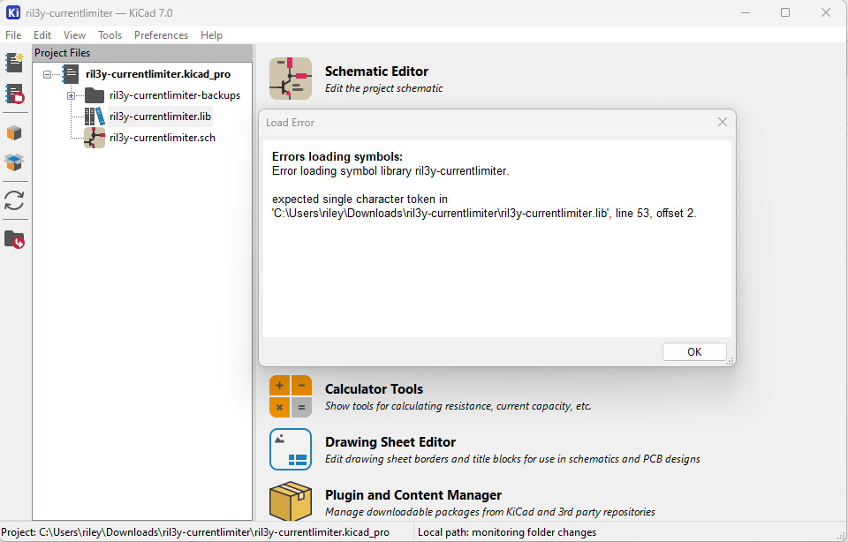Select ril3y-currentlimiter-backups in project tree

coord(175,95)
